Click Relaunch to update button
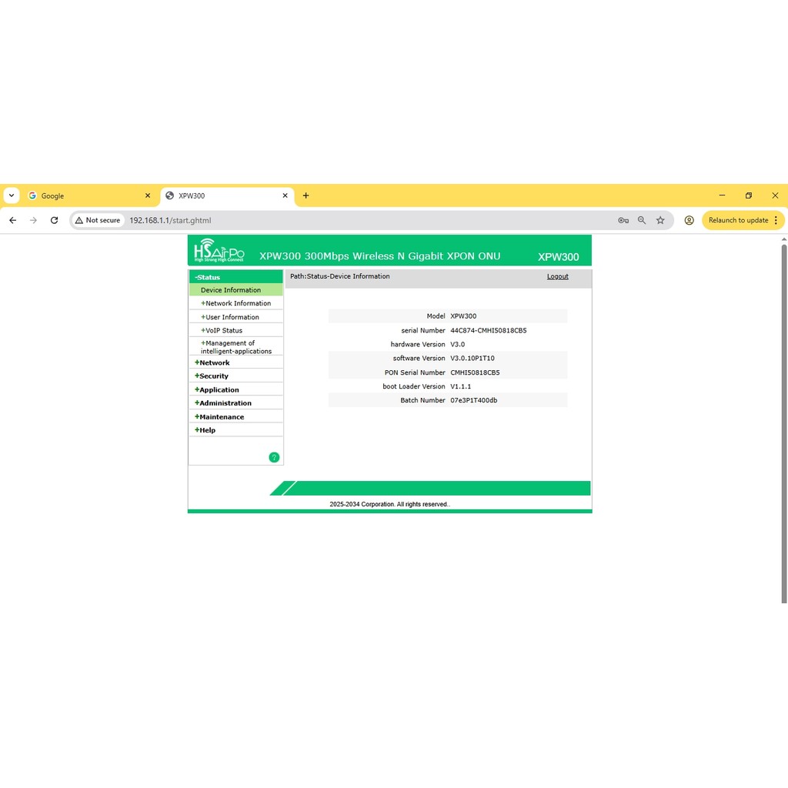This screenshot has height=788, width=788. (x=738, y=220)
